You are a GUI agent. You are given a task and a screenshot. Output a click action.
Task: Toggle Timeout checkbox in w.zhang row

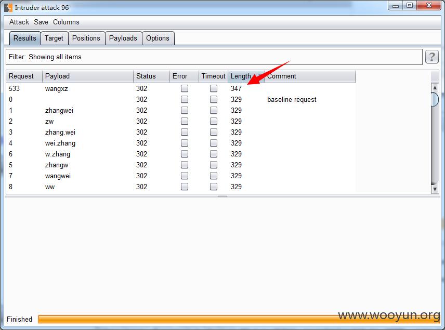[x=214, y=154]
